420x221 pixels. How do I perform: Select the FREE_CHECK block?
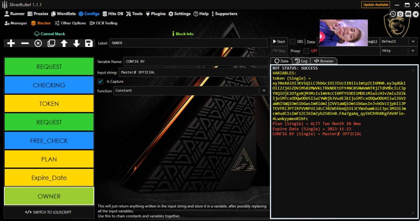click(49, 141)
